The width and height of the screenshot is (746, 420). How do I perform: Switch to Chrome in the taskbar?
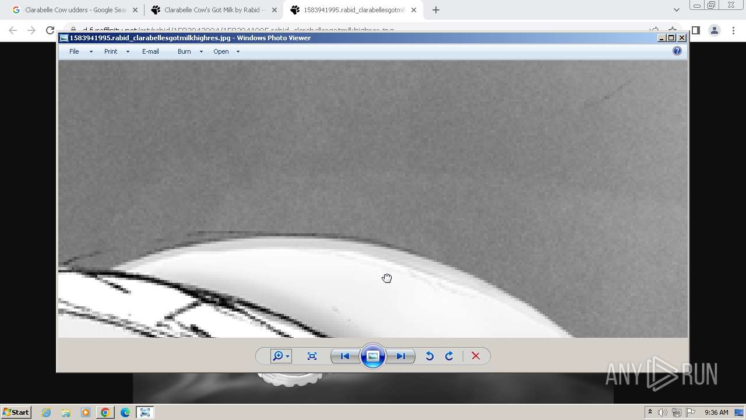(105, 412)
